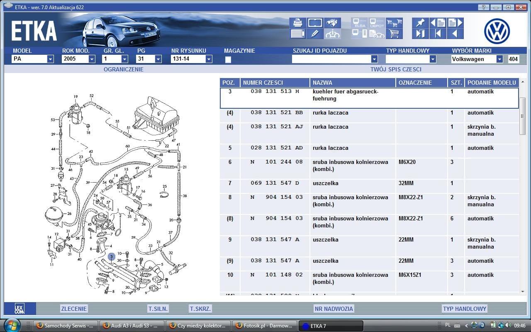The image size is (531, 332).
Task: Click the ZLECENIE button
Action: point(74,308)
